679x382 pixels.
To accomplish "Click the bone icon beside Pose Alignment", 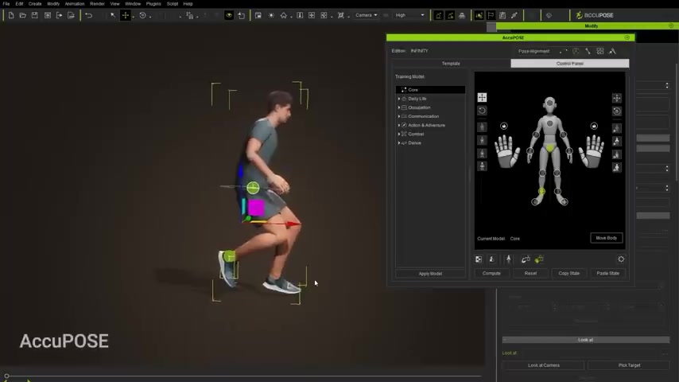I will click(x=588, y=51).
